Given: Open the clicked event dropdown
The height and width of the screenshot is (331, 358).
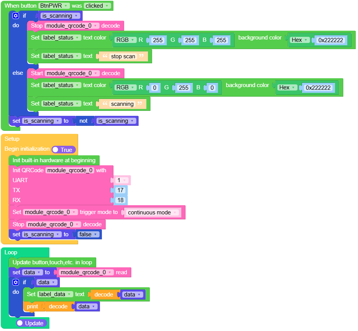Looking at the screenshot, I should click(x=97, y=6).
